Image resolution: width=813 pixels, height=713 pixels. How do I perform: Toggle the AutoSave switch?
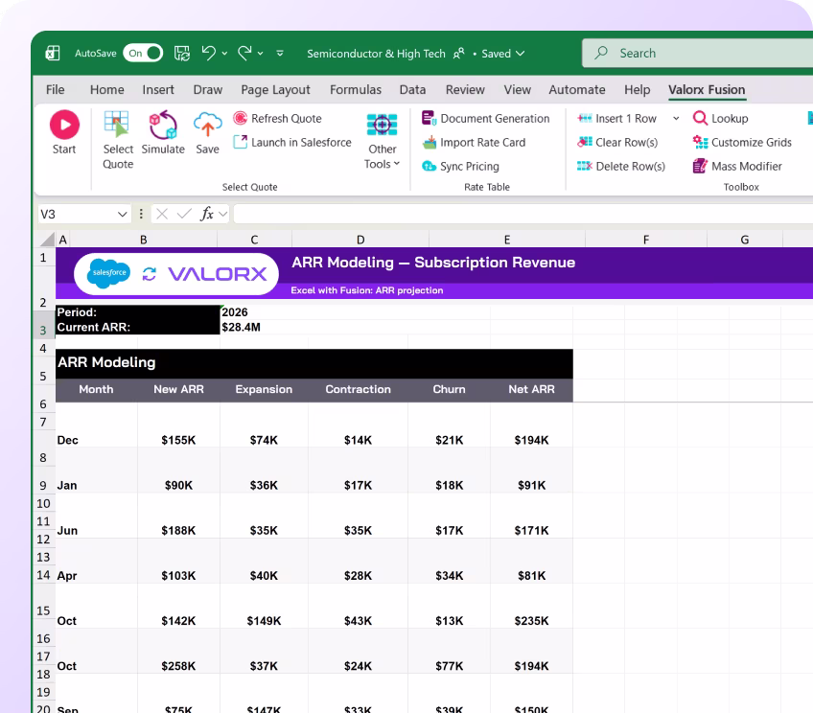(x=143, y=53)
